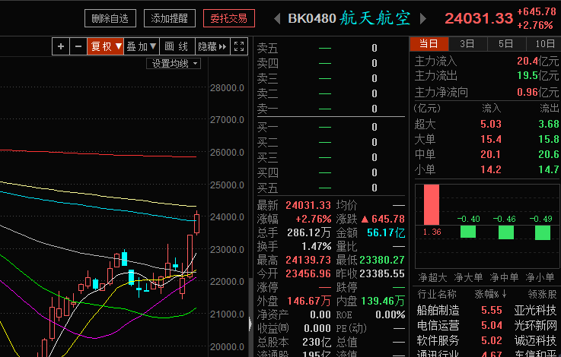Click 内盘 value 139.46万
The width and height of the screenshot is (561, 357).
[383, 301]
